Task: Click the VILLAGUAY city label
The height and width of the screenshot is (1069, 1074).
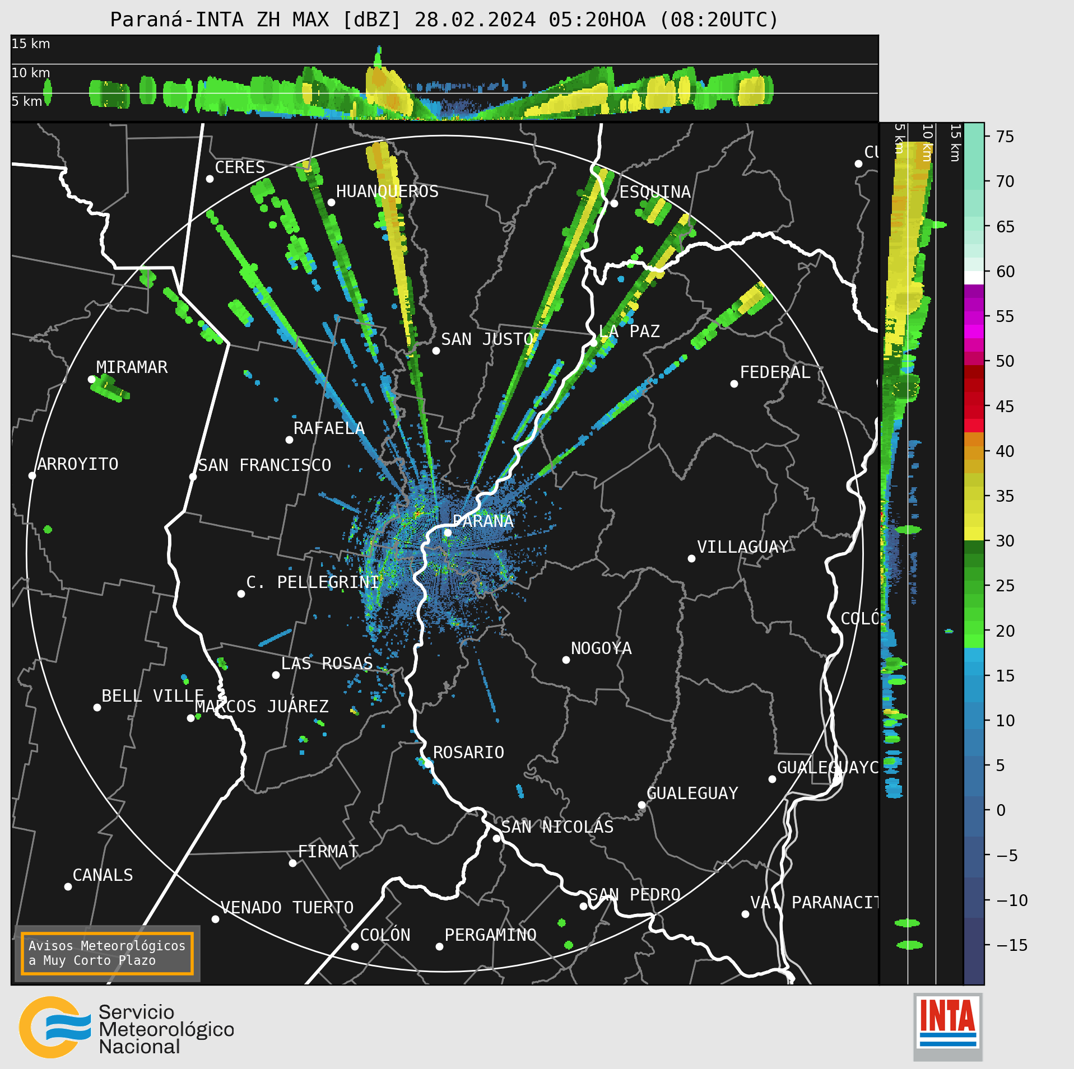Action: click(x=743, y=547)
